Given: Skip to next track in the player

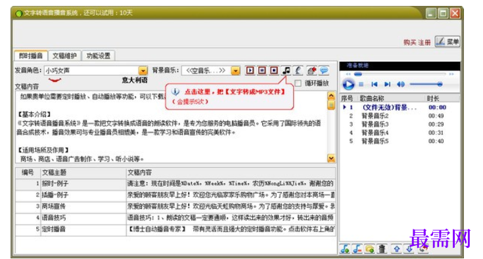Looking at the screenshot, I should tap(387, 84).
